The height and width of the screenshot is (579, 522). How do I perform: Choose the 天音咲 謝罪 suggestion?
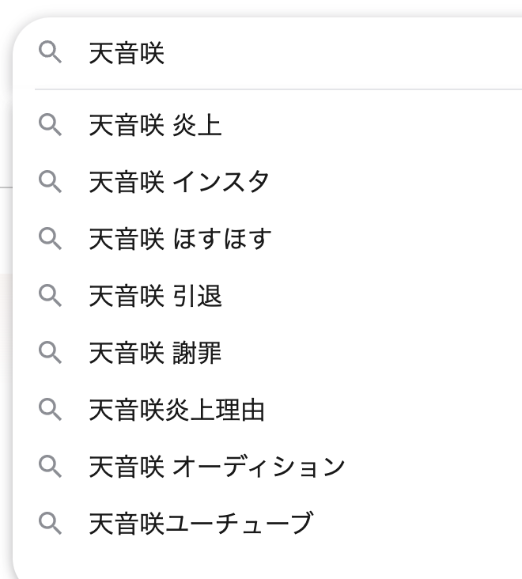[155, 353]
